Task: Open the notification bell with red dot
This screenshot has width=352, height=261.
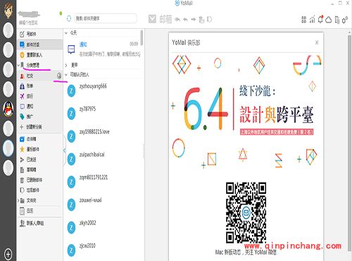Action: point(320,19)
